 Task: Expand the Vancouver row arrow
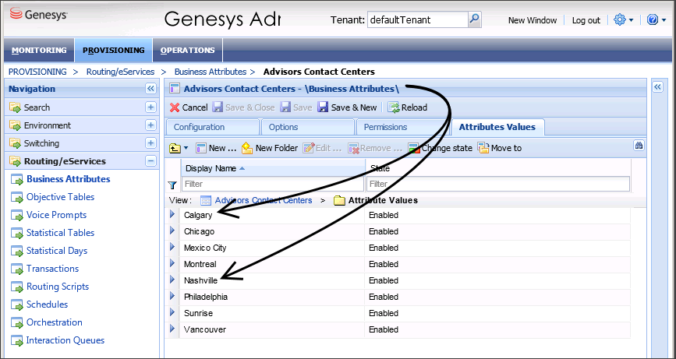(x=172, y=329)
